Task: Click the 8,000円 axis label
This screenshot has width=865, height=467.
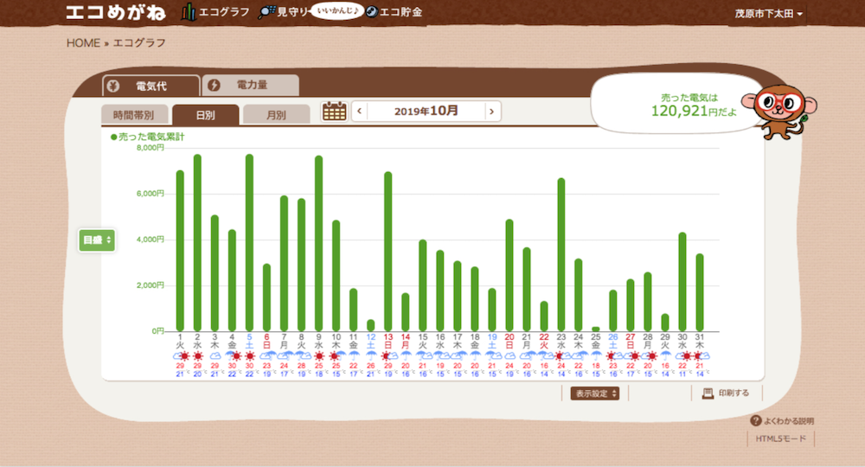Action: tap(151, 148)
